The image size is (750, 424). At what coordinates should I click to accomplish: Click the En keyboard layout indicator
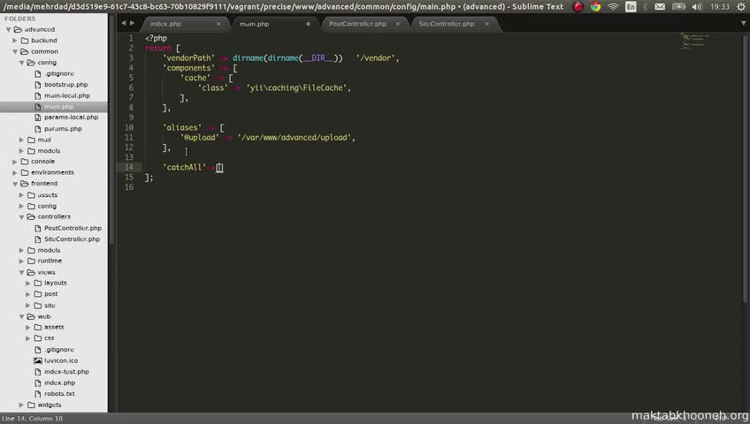tap(631, 7)
